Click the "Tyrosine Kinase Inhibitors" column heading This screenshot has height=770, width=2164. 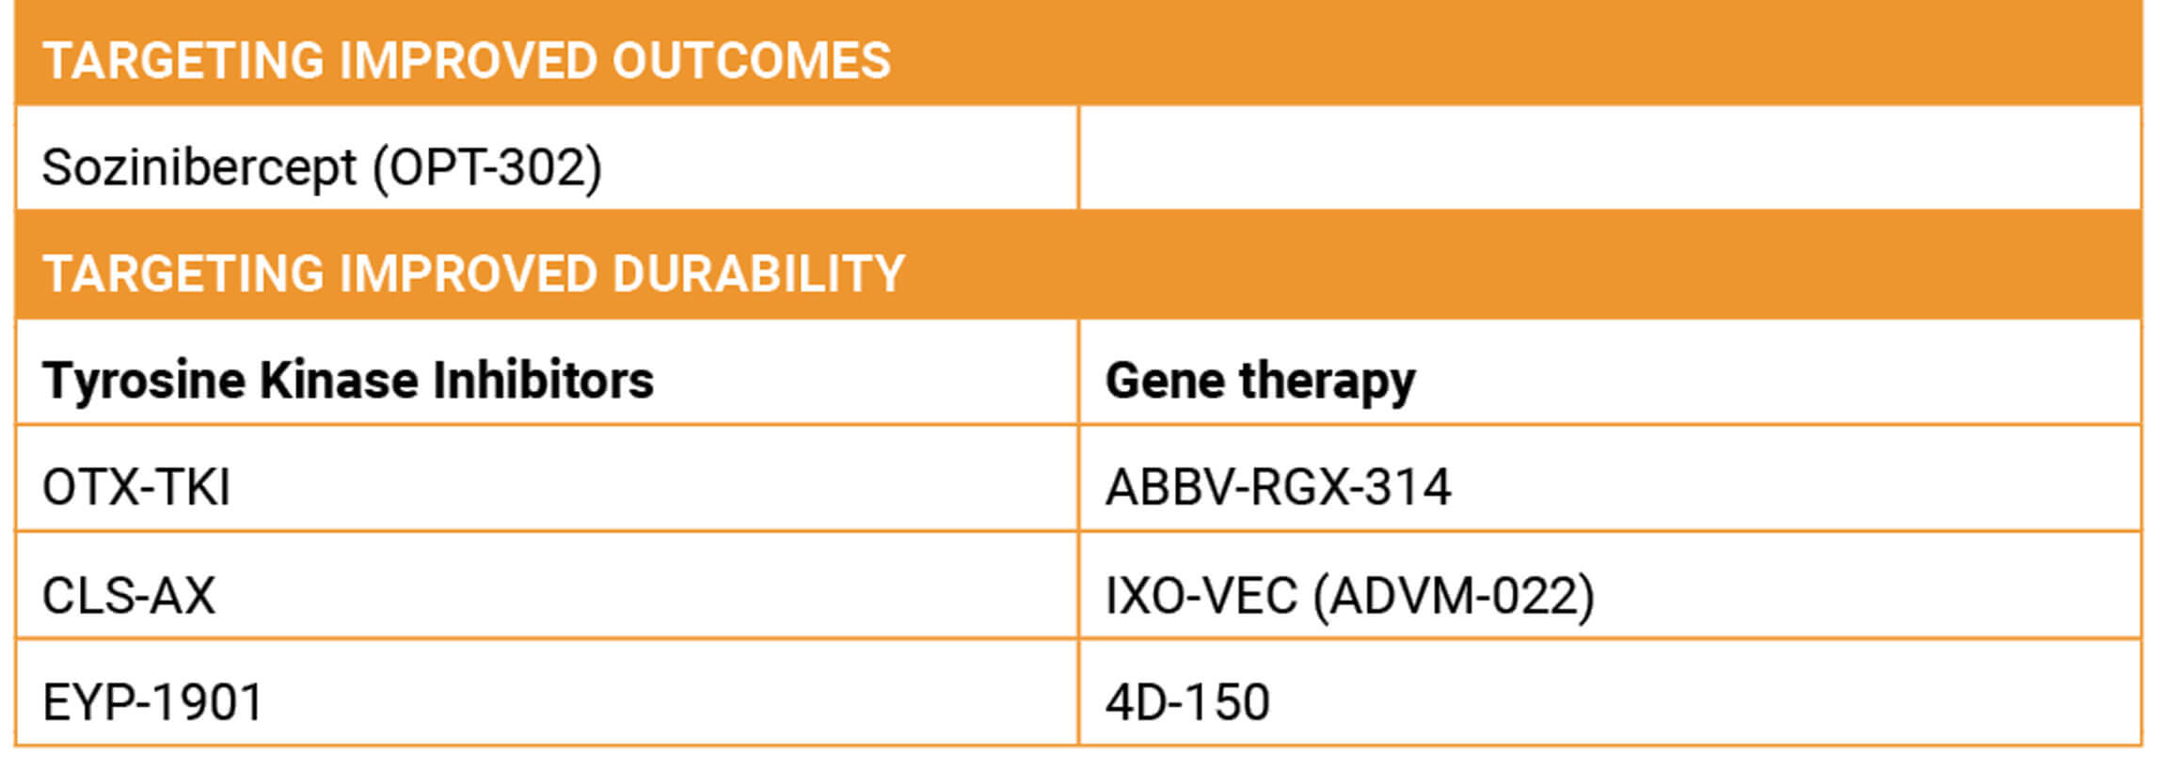point(347,381)
